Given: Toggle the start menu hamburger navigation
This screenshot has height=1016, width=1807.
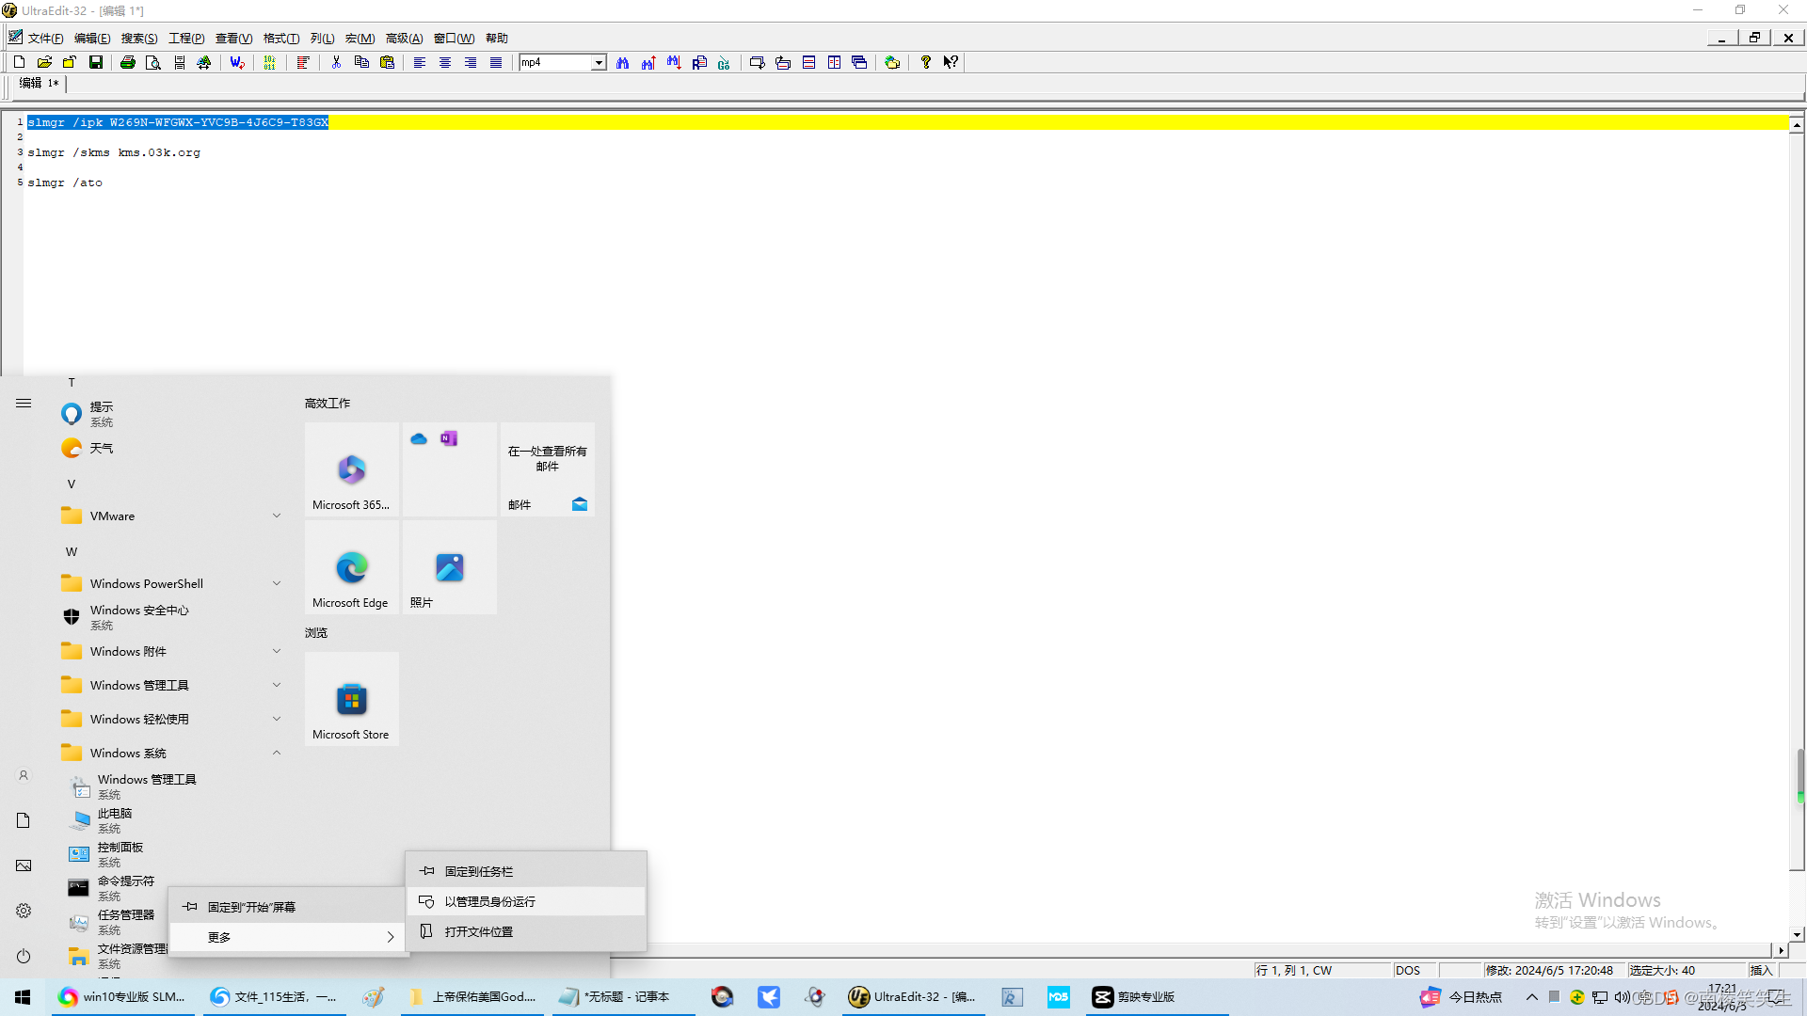Looking at the screenshot, I should pyautogui.click(x=24, y=404).
